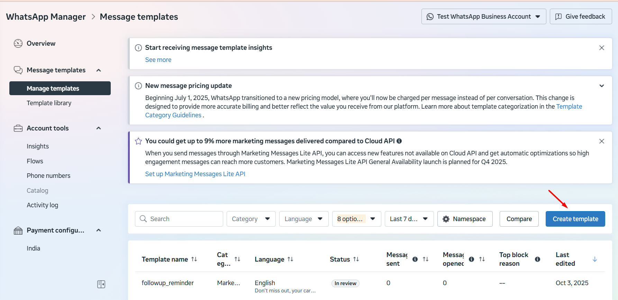This screenshot has height=300, width=618.
Task: Click the info icon beside Top block reason
Action: (x=537, y=259)
